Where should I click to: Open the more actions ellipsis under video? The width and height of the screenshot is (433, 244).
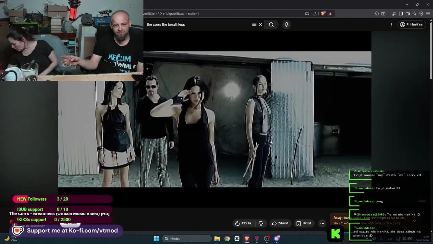322,223
